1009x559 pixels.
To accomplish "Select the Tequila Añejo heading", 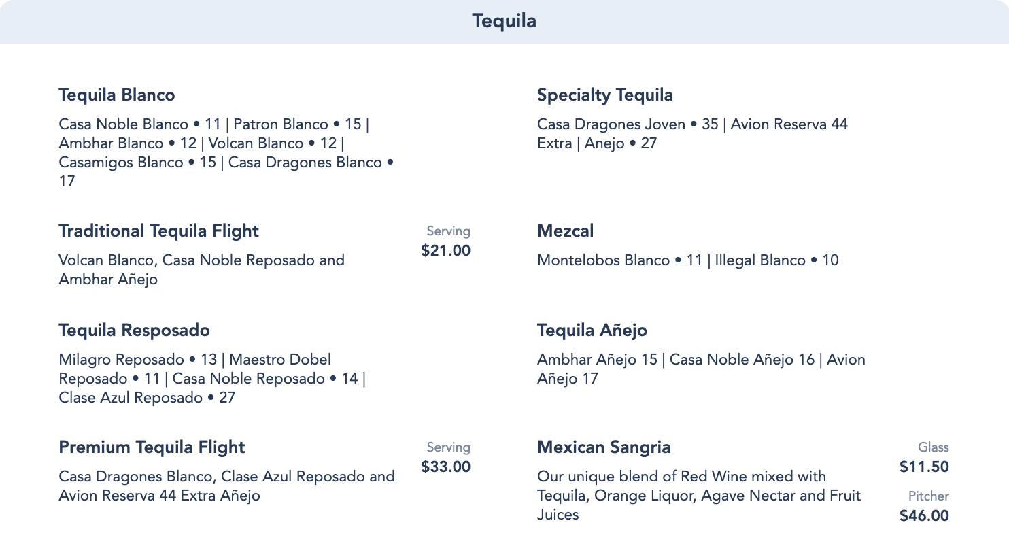I will pyautogui.click(x=592, y=331).
